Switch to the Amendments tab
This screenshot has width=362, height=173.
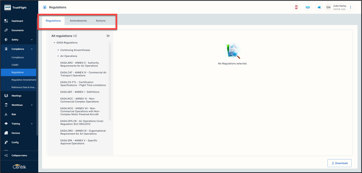pyautogui.click(x=78, y=21)
